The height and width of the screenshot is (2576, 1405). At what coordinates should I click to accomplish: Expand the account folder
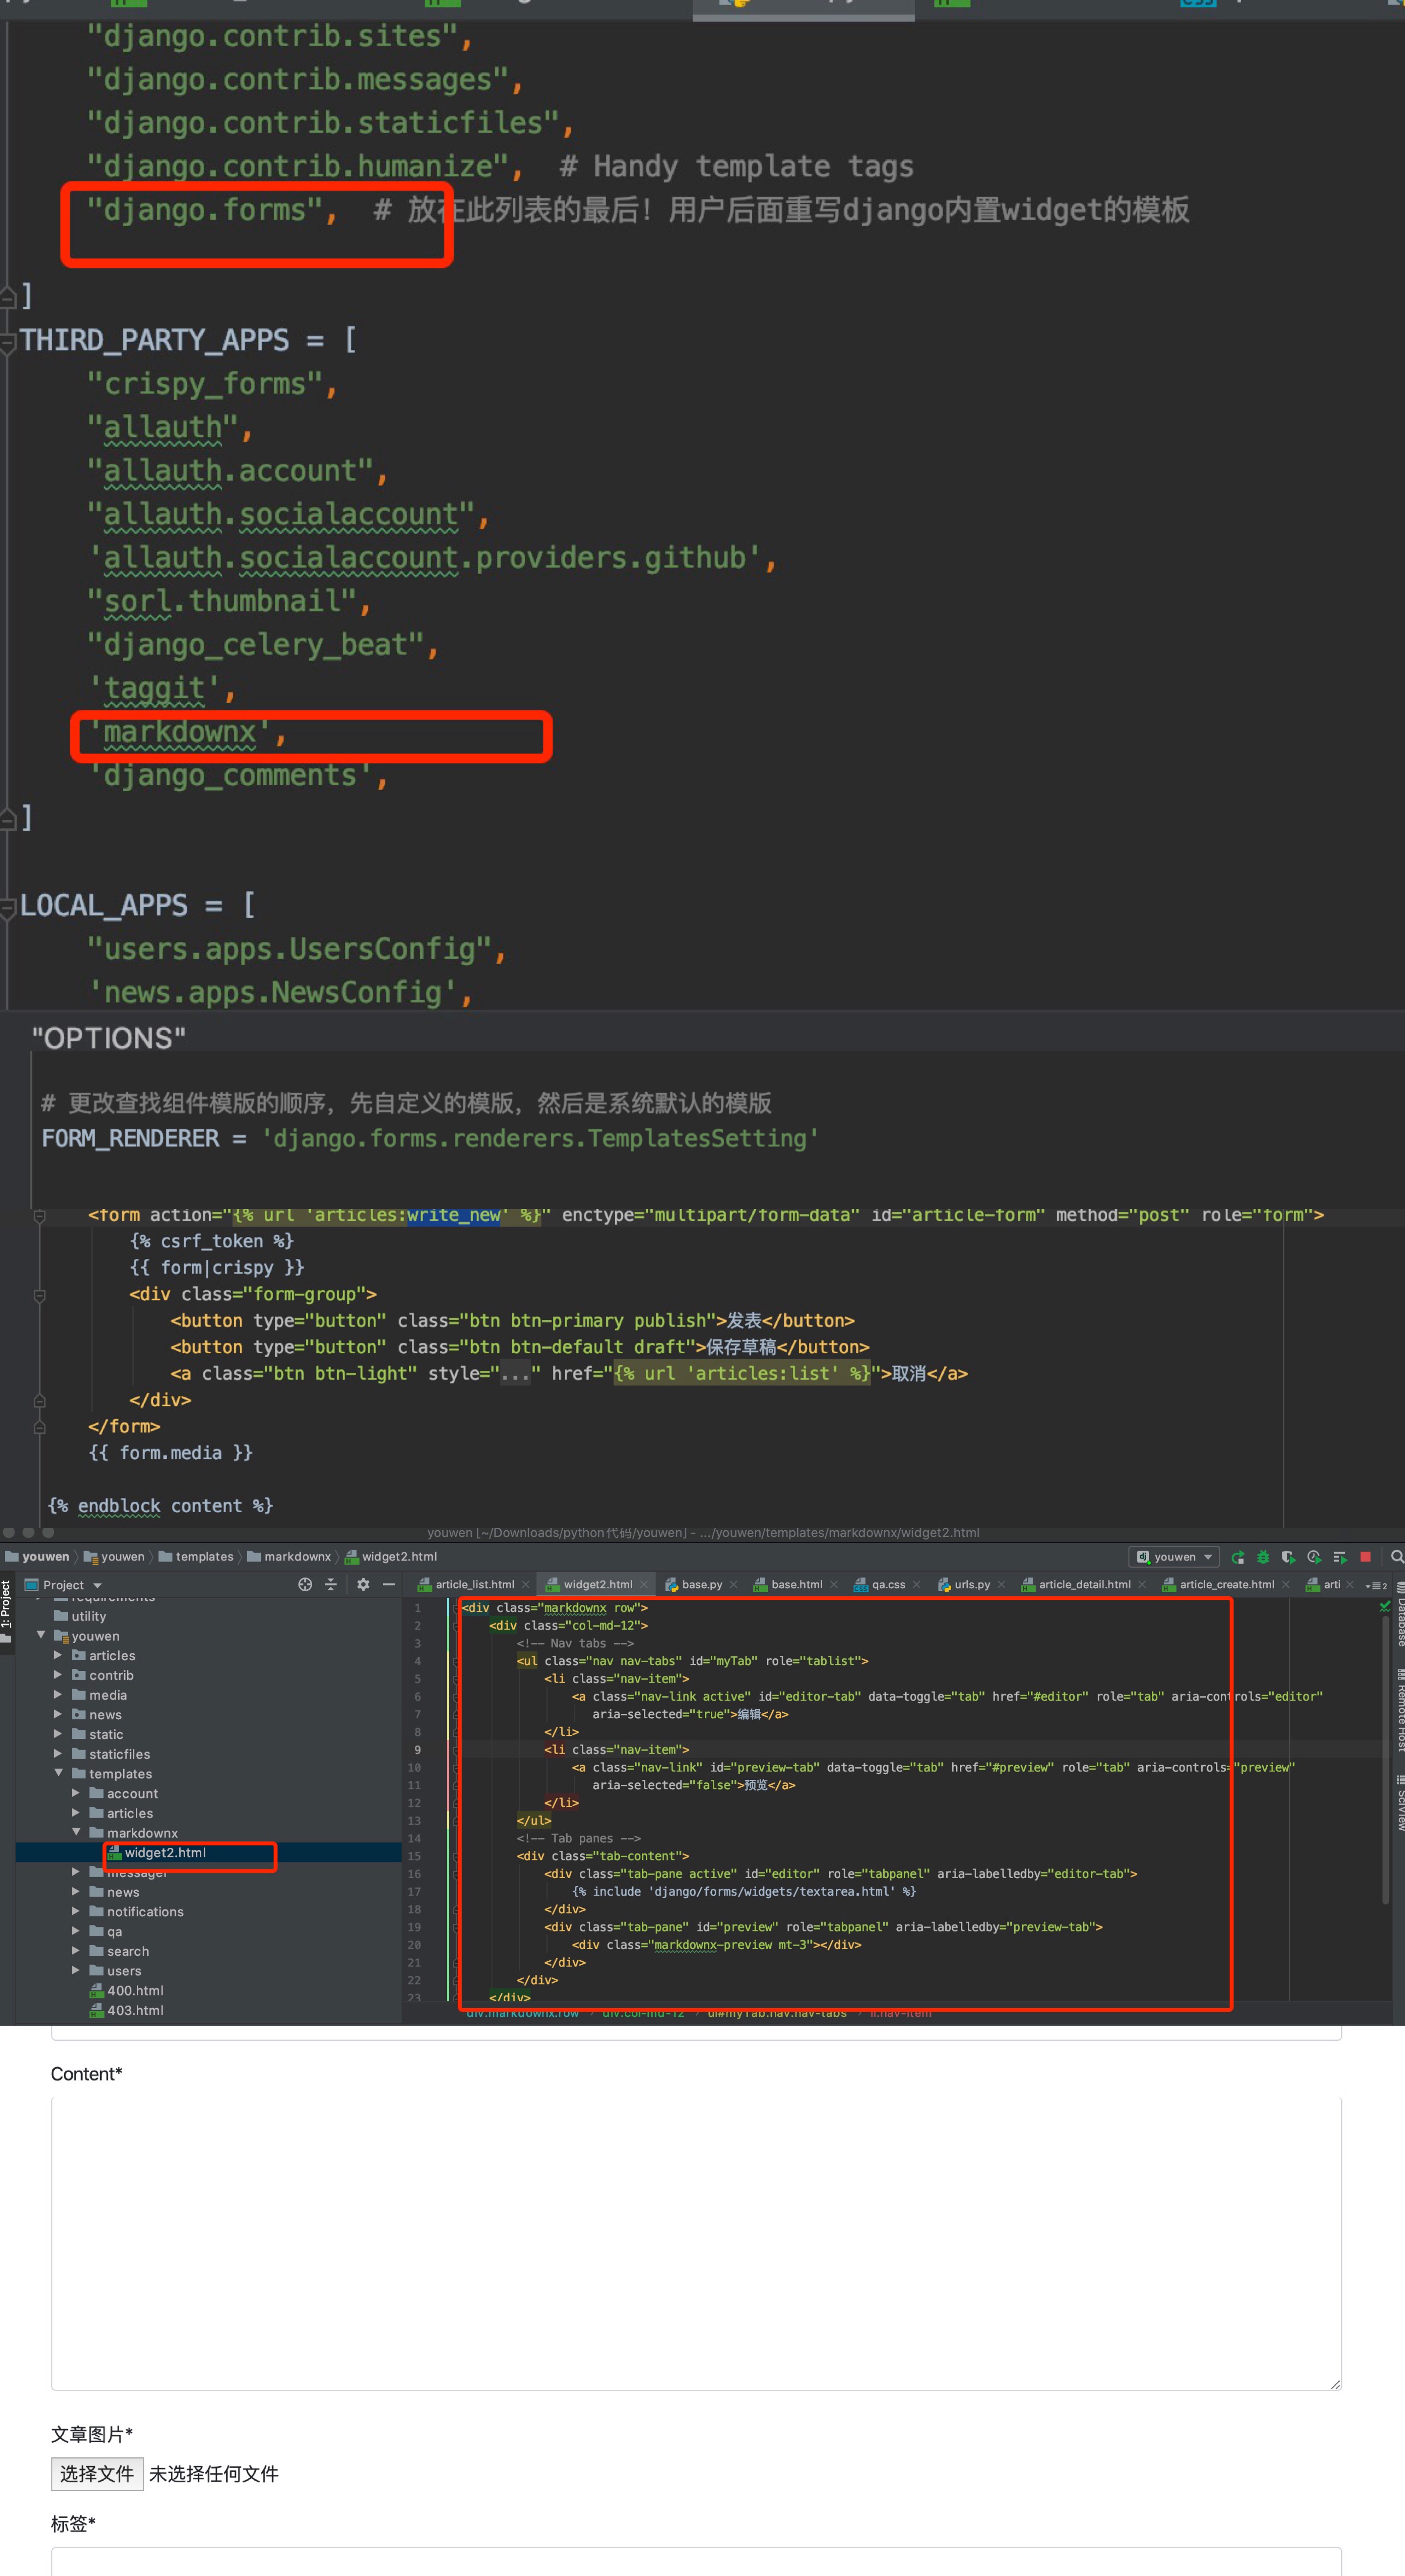(76, 1793)
